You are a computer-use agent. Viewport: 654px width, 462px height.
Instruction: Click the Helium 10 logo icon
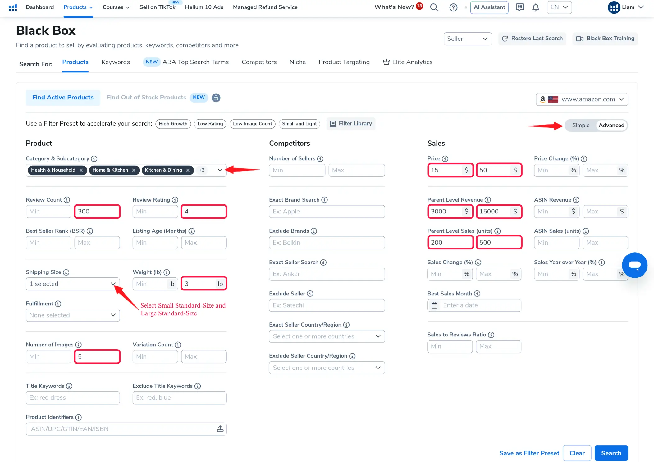13,7
